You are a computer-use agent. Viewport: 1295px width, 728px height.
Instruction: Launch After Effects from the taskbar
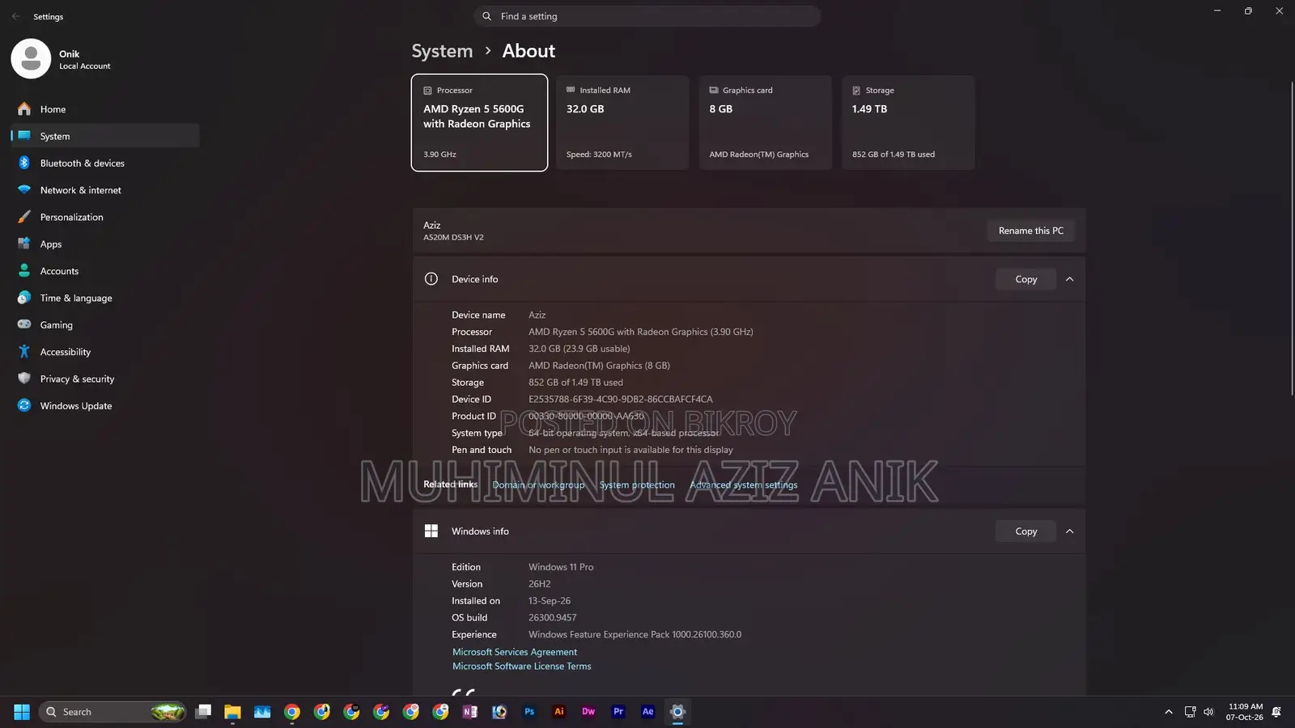point(648,712)
